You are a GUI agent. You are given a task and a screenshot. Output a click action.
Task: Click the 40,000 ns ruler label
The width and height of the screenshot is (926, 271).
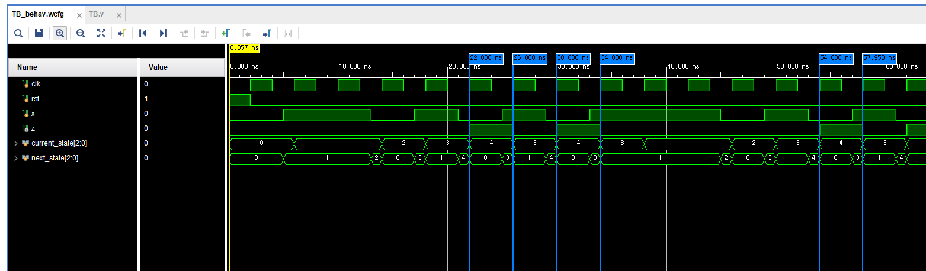[x=684, y=67]
